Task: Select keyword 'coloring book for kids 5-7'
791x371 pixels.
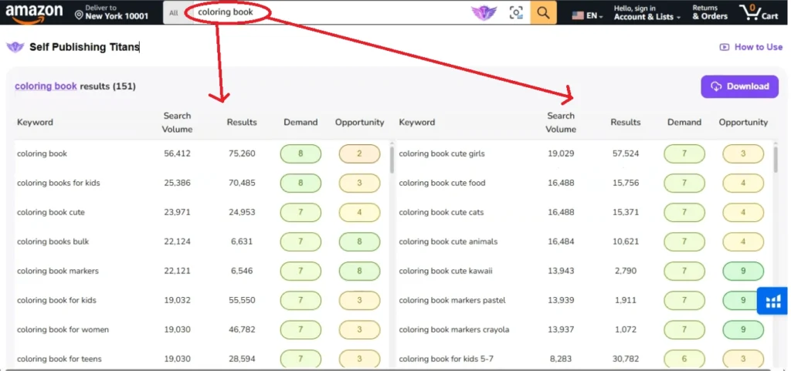Action: point(446,359)
